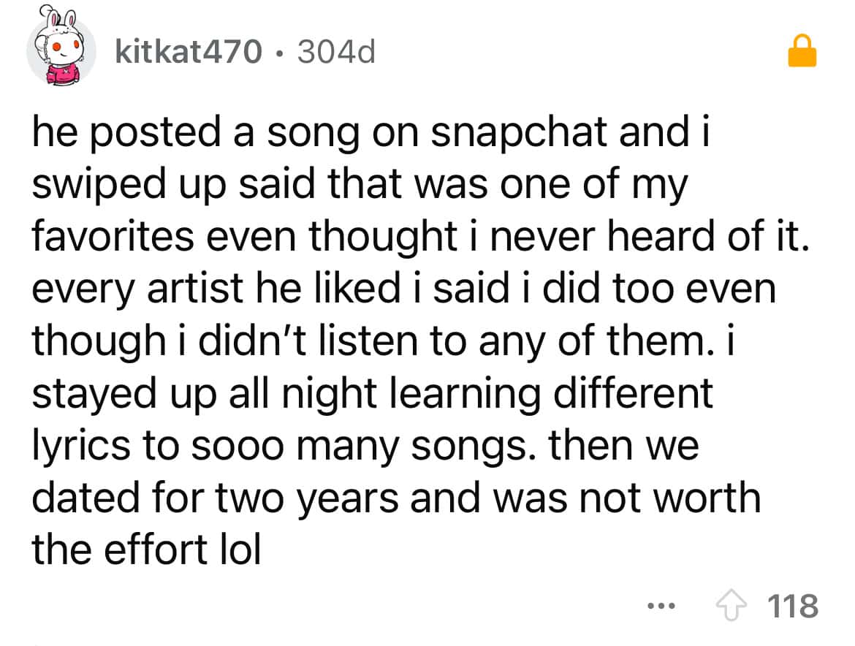Open the kitkat470 user profile
This screenshot has width=855, height=646.
point(189,50)
